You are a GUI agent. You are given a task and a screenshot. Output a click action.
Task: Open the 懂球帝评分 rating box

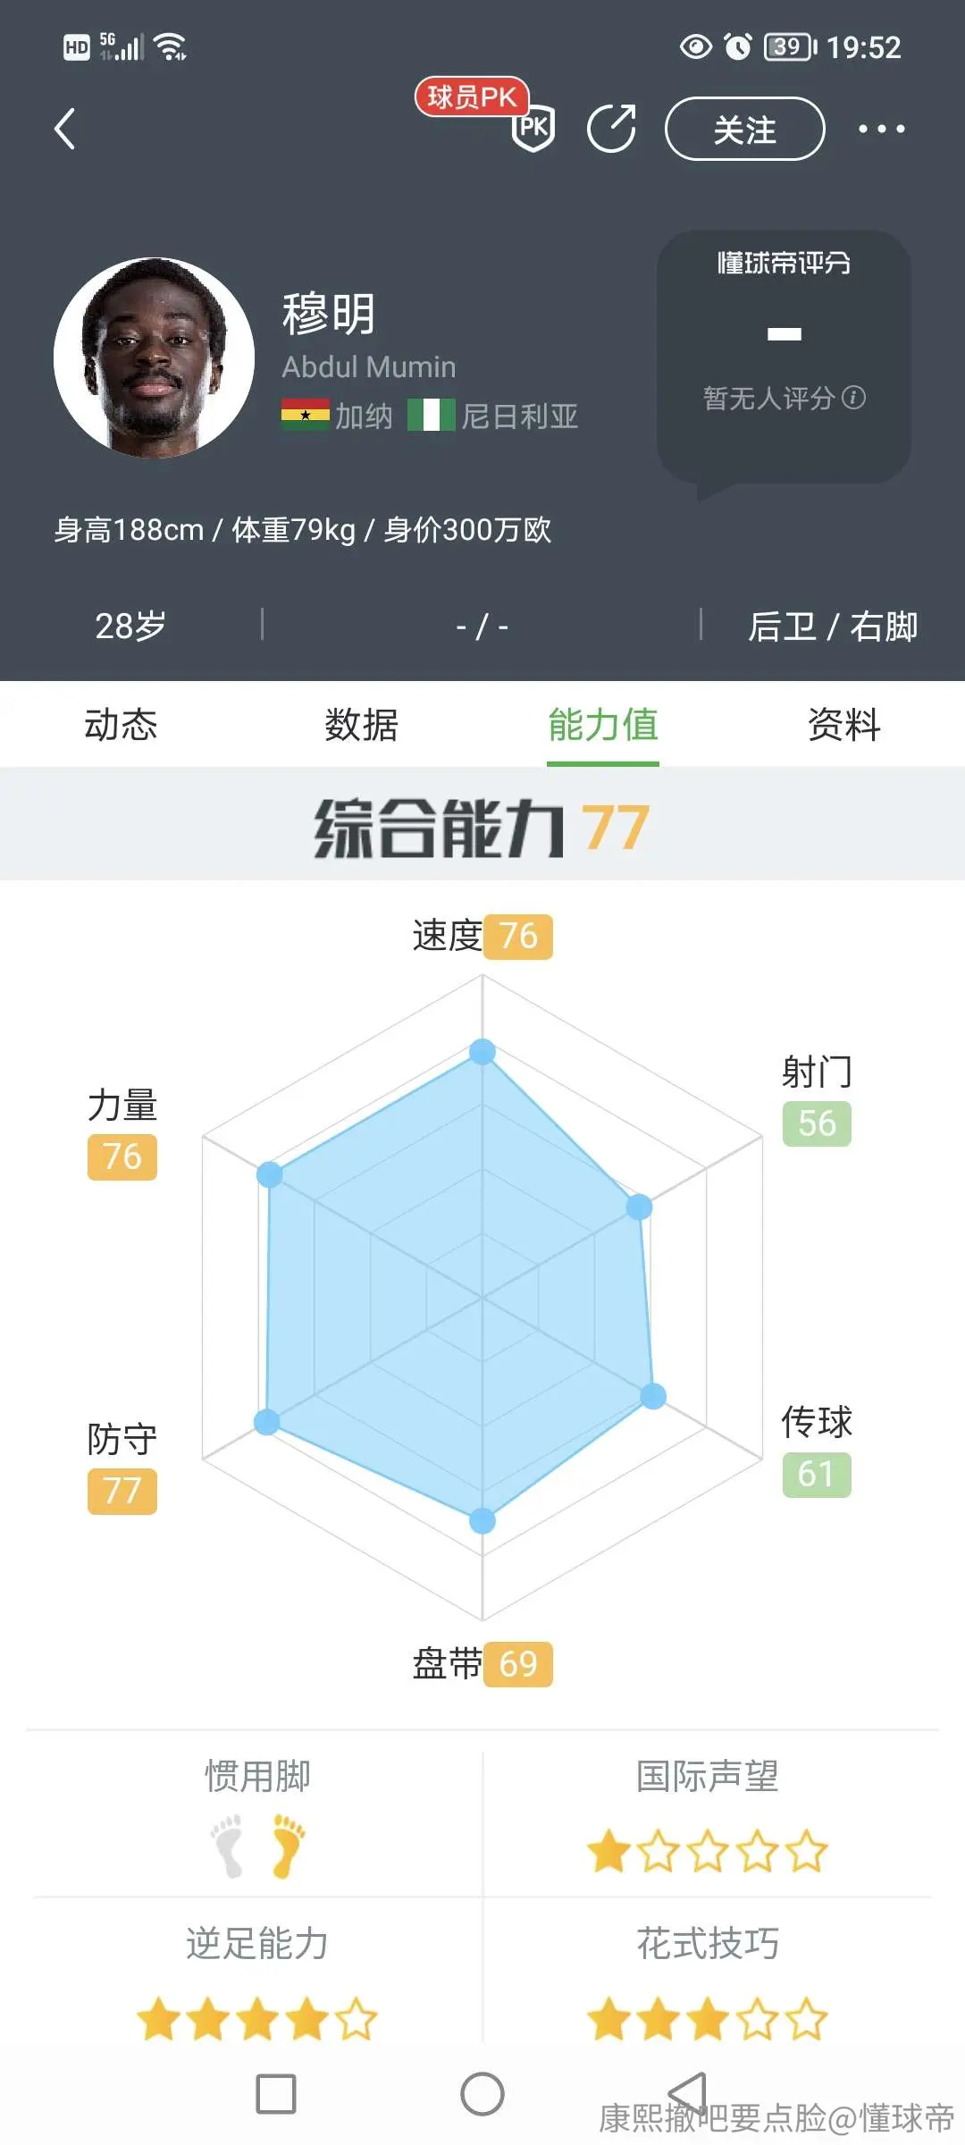784,357
